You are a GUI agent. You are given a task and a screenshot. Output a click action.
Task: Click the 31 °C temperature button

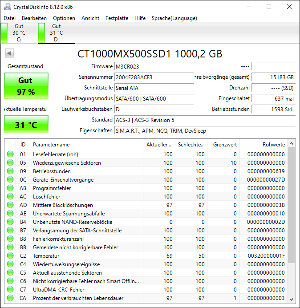click(x=26, y=124)
